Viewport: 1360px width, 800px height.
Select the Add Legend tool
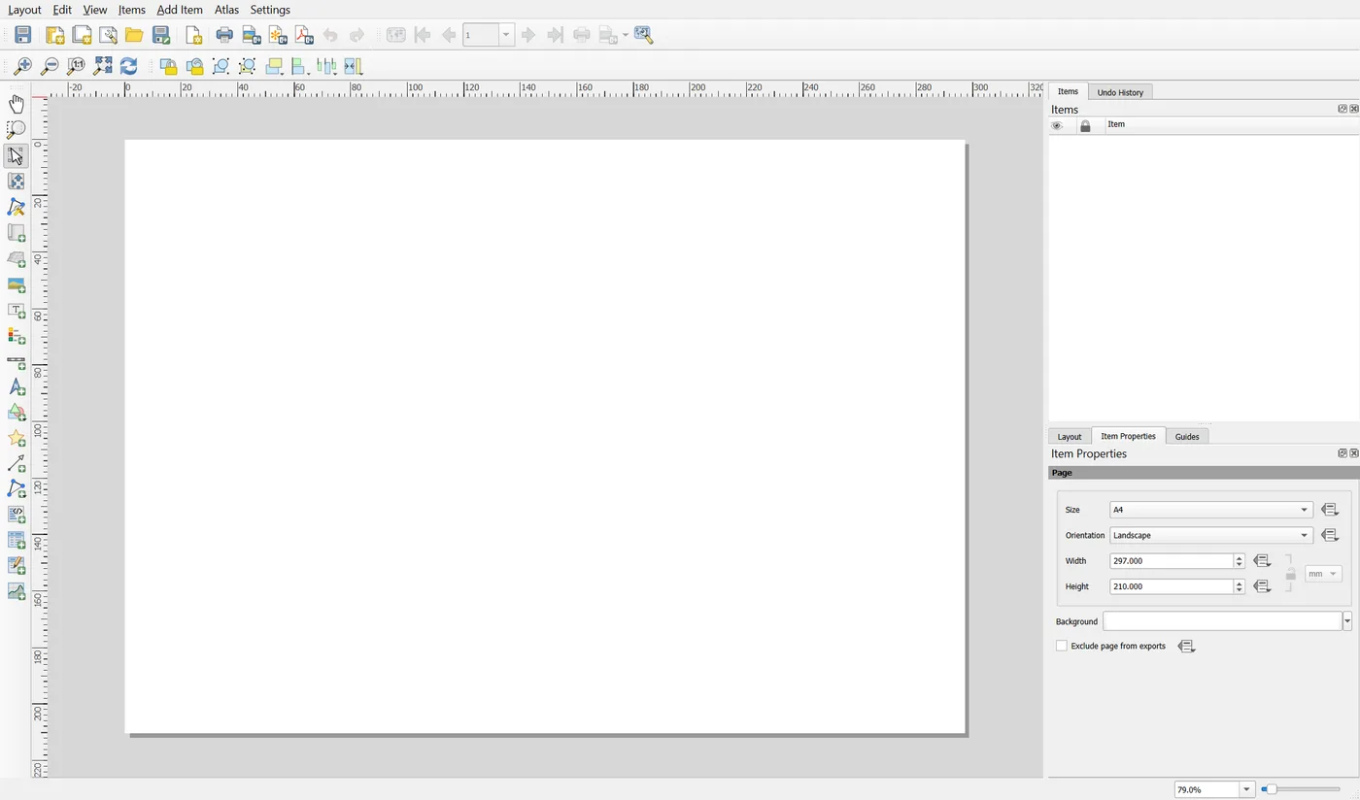[x=17, y=336]
